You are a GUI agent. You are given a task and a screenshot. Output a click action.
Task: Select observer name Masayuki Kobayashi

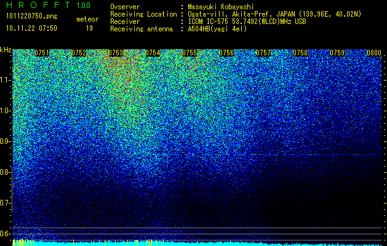click(221, 7)
